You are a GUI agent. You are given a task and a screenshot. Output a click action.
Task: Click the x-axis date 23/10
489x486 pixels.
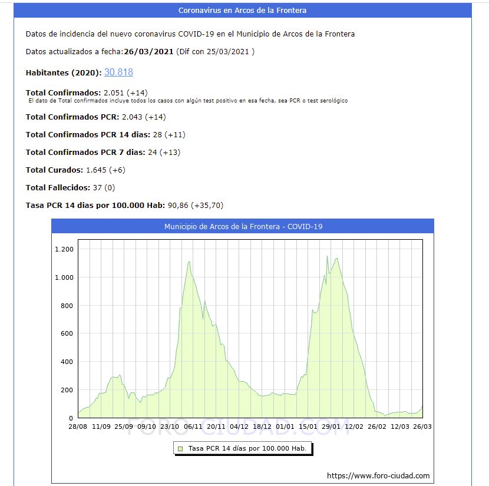[170, 427]
